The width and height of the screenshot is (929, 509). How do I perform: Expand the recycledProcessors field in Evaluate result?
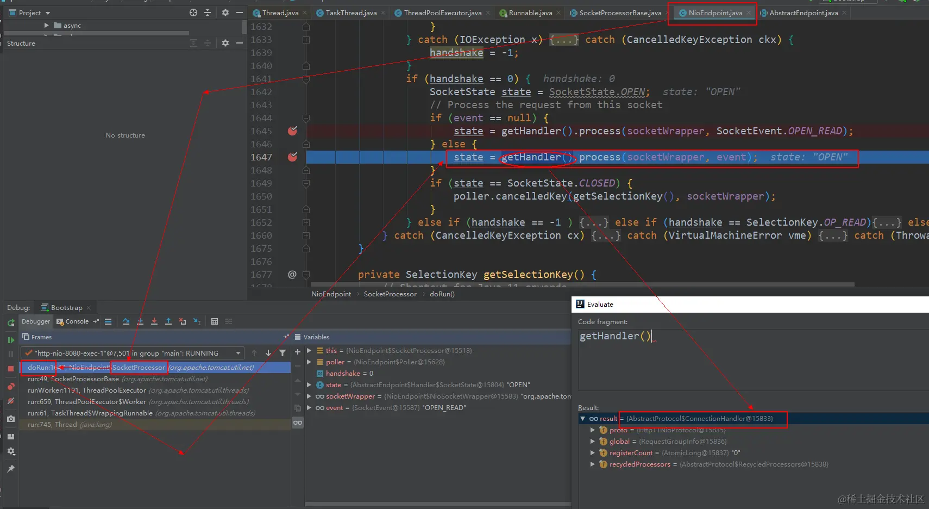tap(593, 464)
